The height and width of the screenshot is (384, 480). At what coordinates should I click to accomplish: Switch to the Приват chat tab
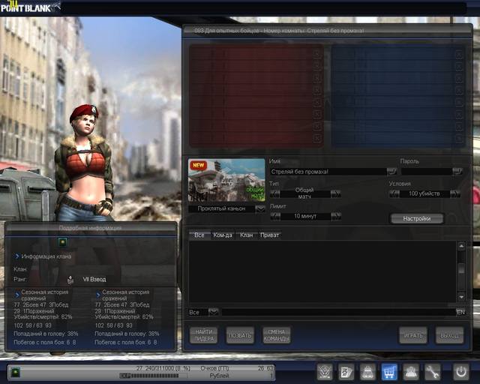(x=270, y=235)
